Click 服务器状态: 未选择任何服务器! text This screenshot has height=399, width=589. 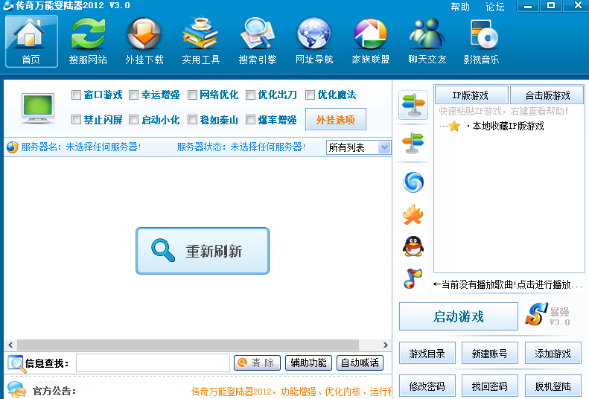tap(241, 147)
